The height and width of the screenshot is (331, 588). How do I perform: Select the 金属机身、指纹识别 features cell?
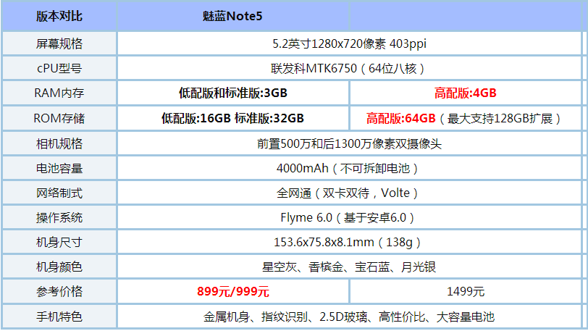point(349,317)
